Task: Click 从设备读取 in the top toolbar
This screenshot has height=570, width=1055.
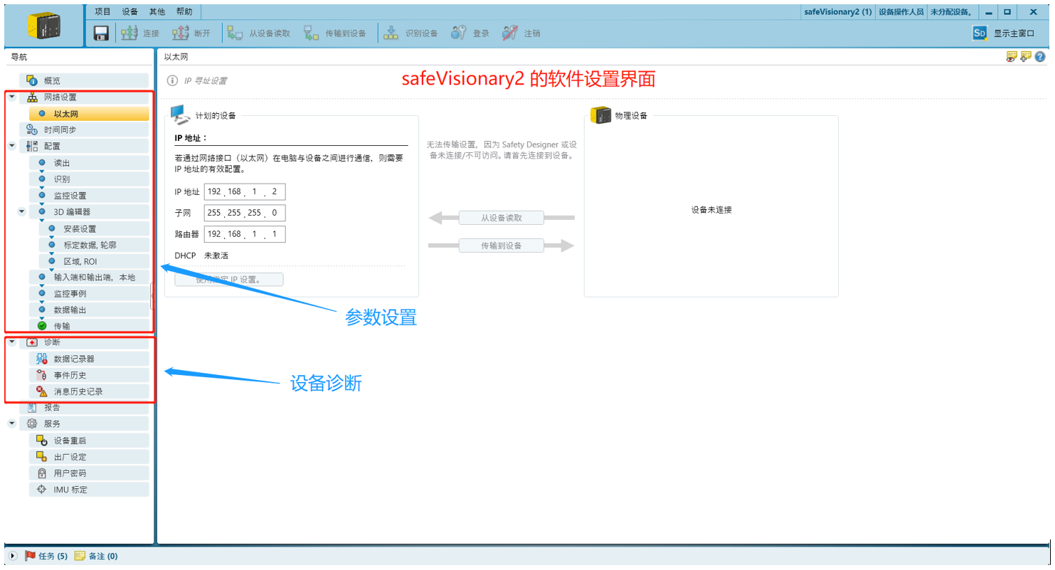Action: pyautogui.click(x=259, y=33)
